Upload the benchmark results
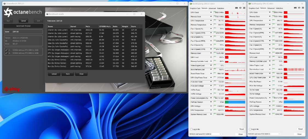Screen dimensions: 308x139 [x=54, y=74]
